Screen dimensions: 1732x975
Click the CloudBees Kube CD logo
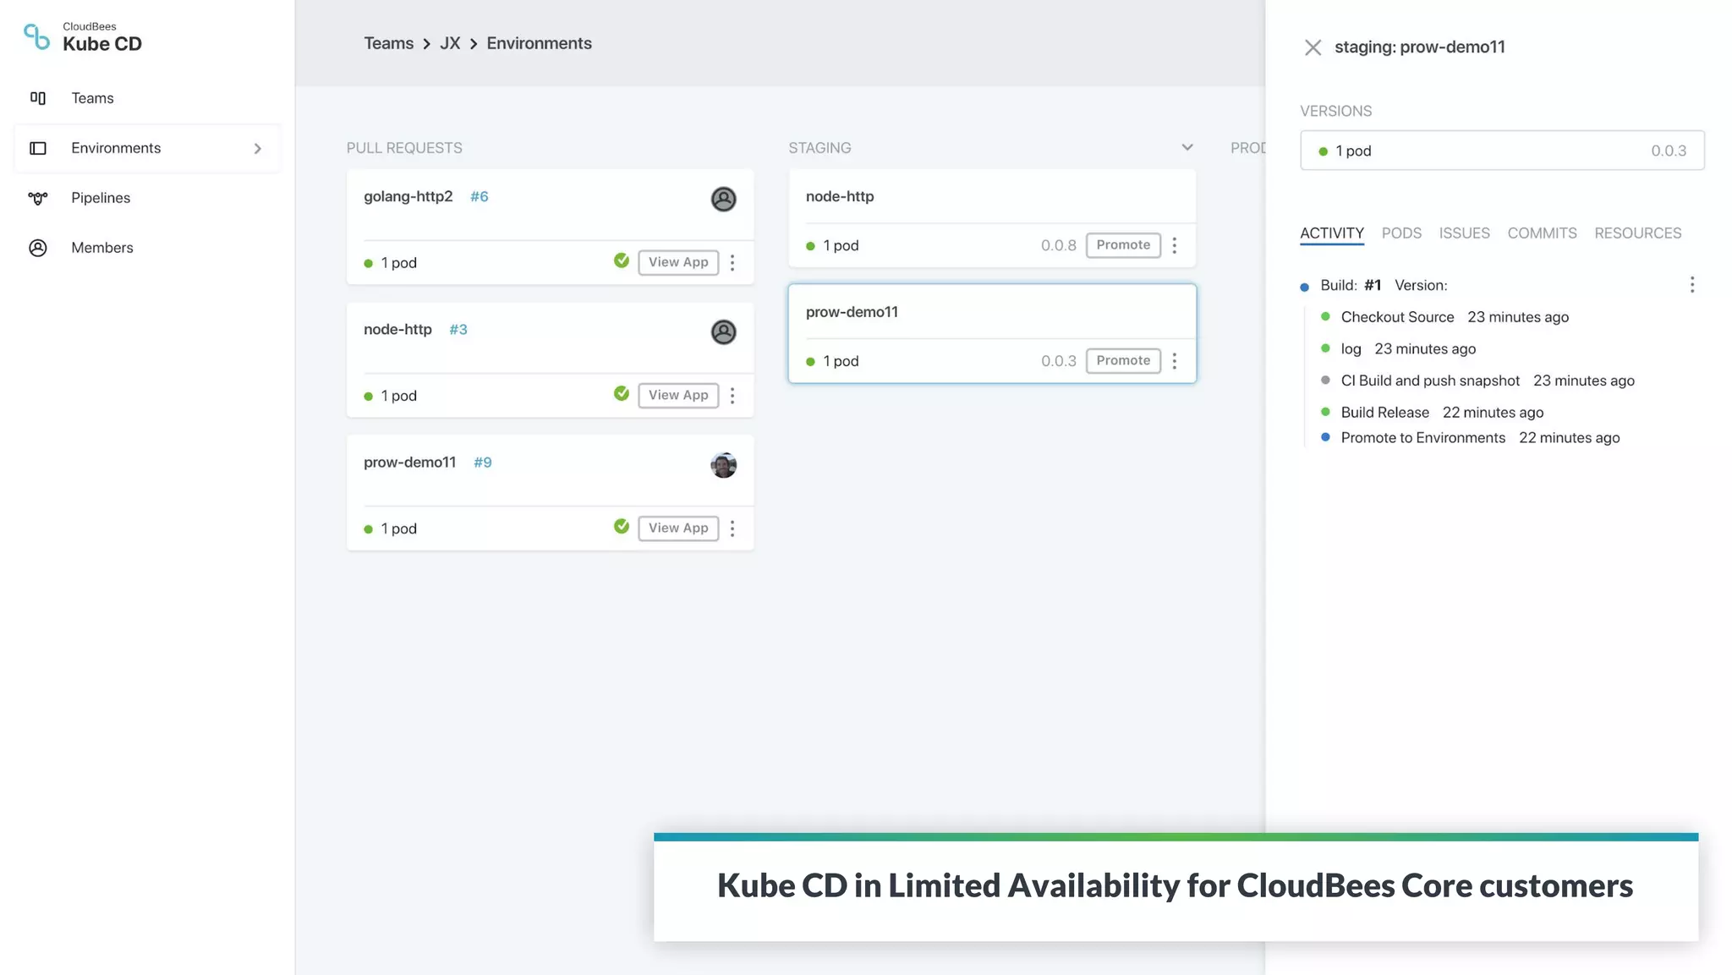click(82, 38)
